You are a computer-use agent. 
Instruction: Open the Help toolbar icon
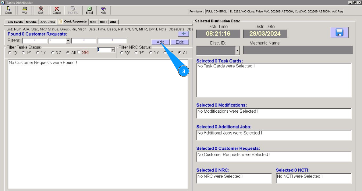click(x=103, y=10)
